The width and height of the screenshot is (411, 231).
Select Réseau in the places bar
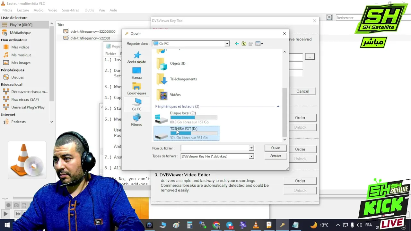[x=136, y=120]
